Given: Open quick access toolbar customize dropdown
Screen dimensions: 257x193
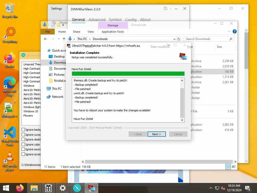Looking at the screenshot, I should pyautogui.click(x=63, y=25).
